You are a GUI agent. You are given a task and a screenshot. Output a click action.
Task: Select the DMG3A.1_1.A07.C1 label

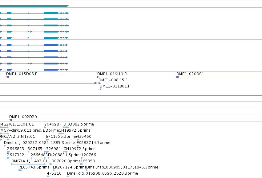30,161
